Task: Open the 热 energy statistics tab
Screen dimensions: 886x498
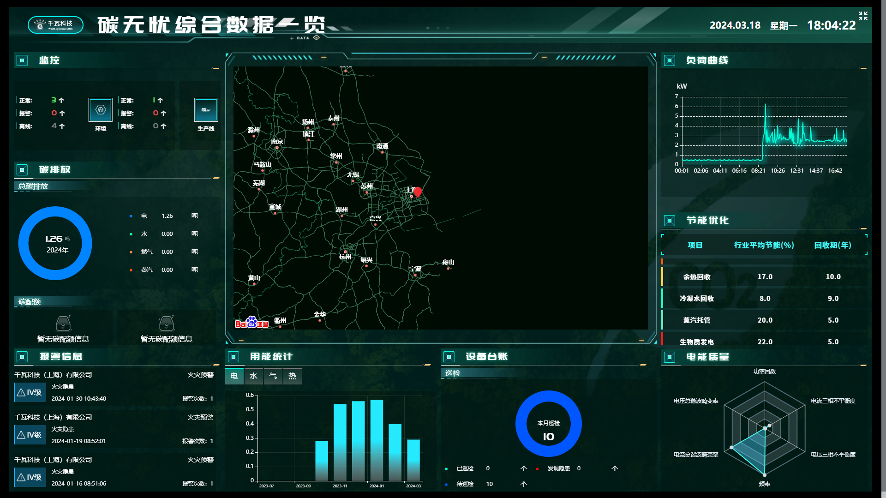Action: (292, 376)
